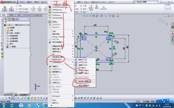
Task: Launch DFMXpress from the Tools menu
Action: (57, 10)
